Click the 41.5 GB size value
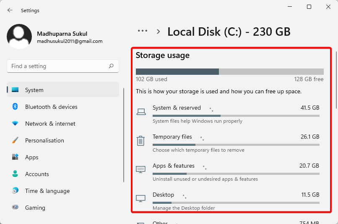338x224 pixels. point(310,108)
